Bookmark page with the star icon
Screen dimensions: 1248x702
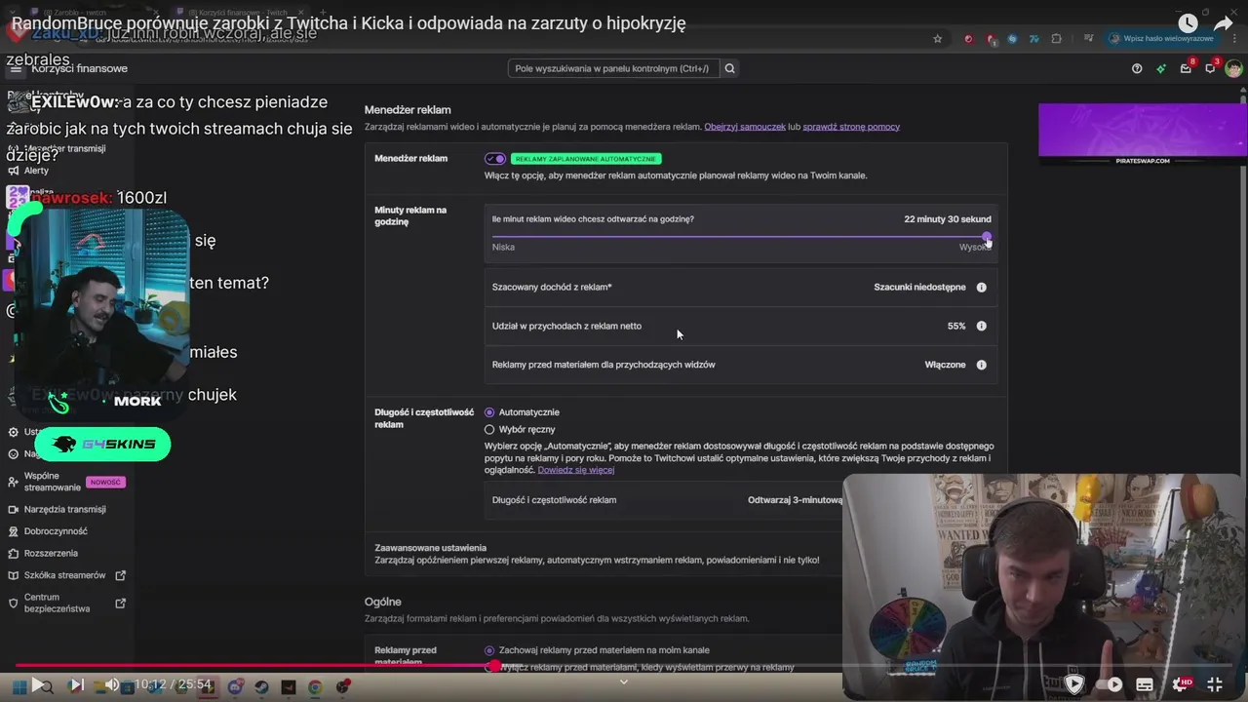[938, 39]
